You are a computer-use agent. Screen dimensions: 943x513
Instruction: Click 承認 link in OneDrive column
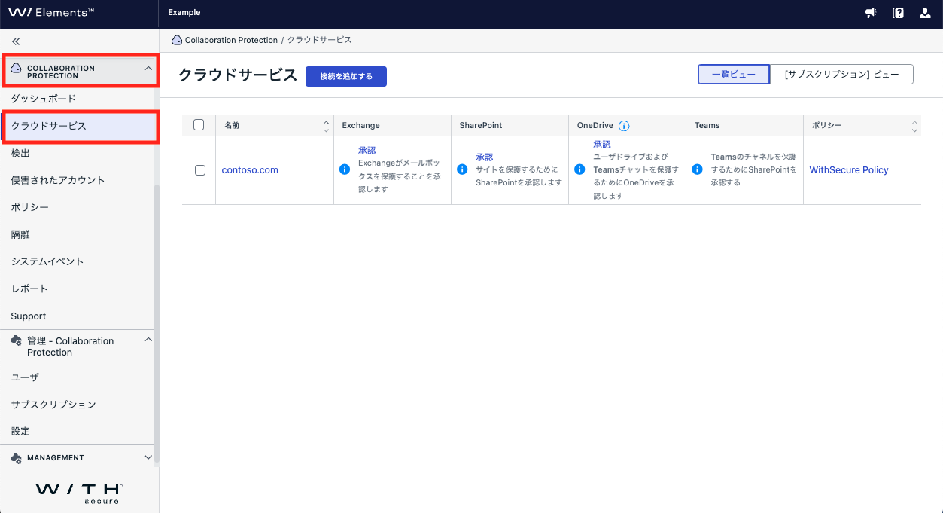pos(601,145)
